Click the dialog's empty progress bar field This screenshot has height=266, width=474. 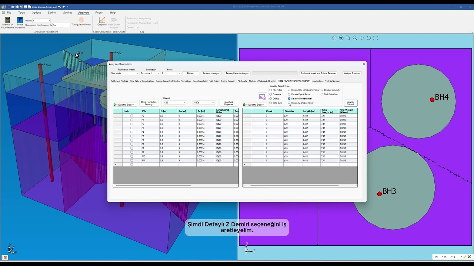click(274, 73)
